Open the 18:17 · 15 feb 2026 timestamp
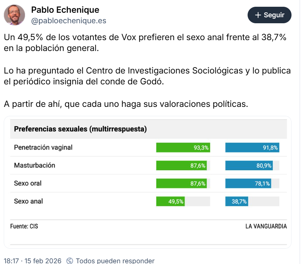Image resolution: width=305 pixels, height=264 pixels. click(32, 261)
